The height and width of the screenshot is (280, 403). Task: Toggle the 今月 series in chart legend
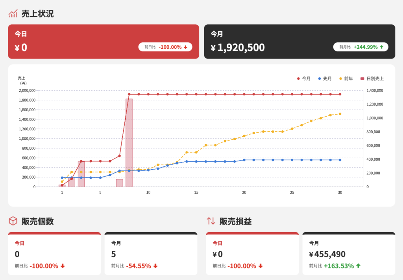click(304, 79)
